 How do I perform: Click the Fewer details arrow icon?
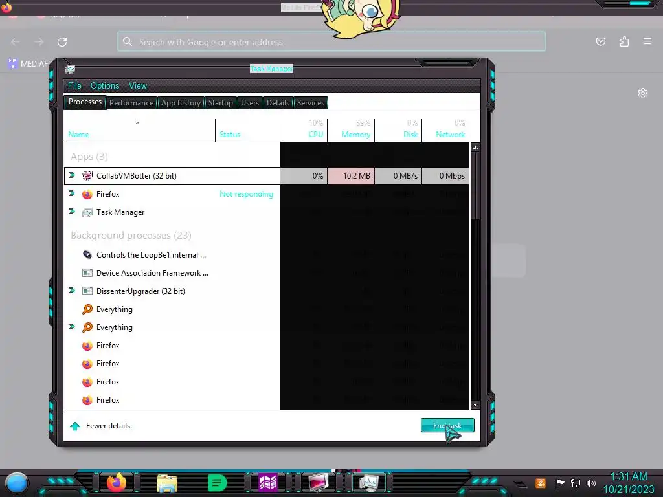coord(75,426)
